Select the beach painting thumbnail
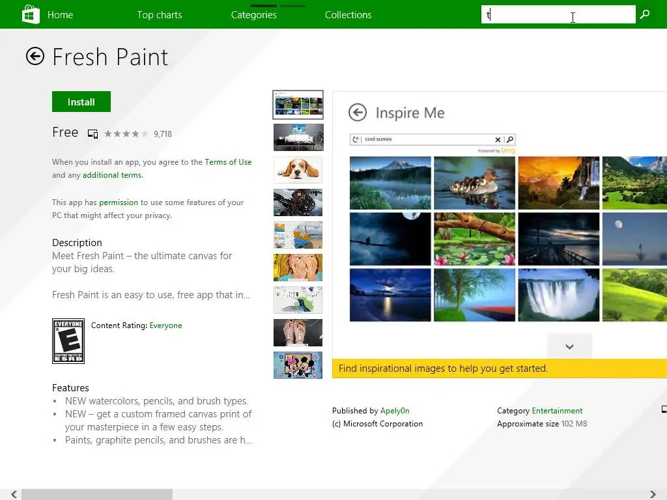667x500 pixels. 298,234
